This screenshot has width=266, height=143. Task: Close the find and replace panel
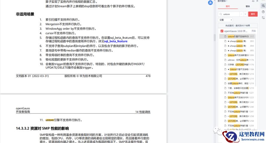(x=257, y=1)
